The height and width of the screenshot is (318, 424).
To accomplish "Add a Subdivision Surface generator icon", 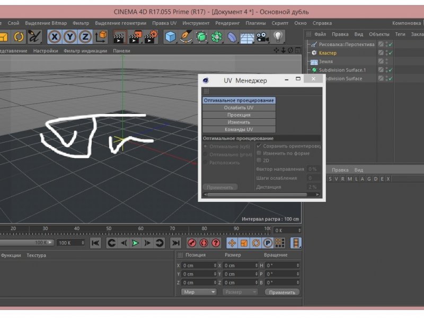I will click(201, 37).
